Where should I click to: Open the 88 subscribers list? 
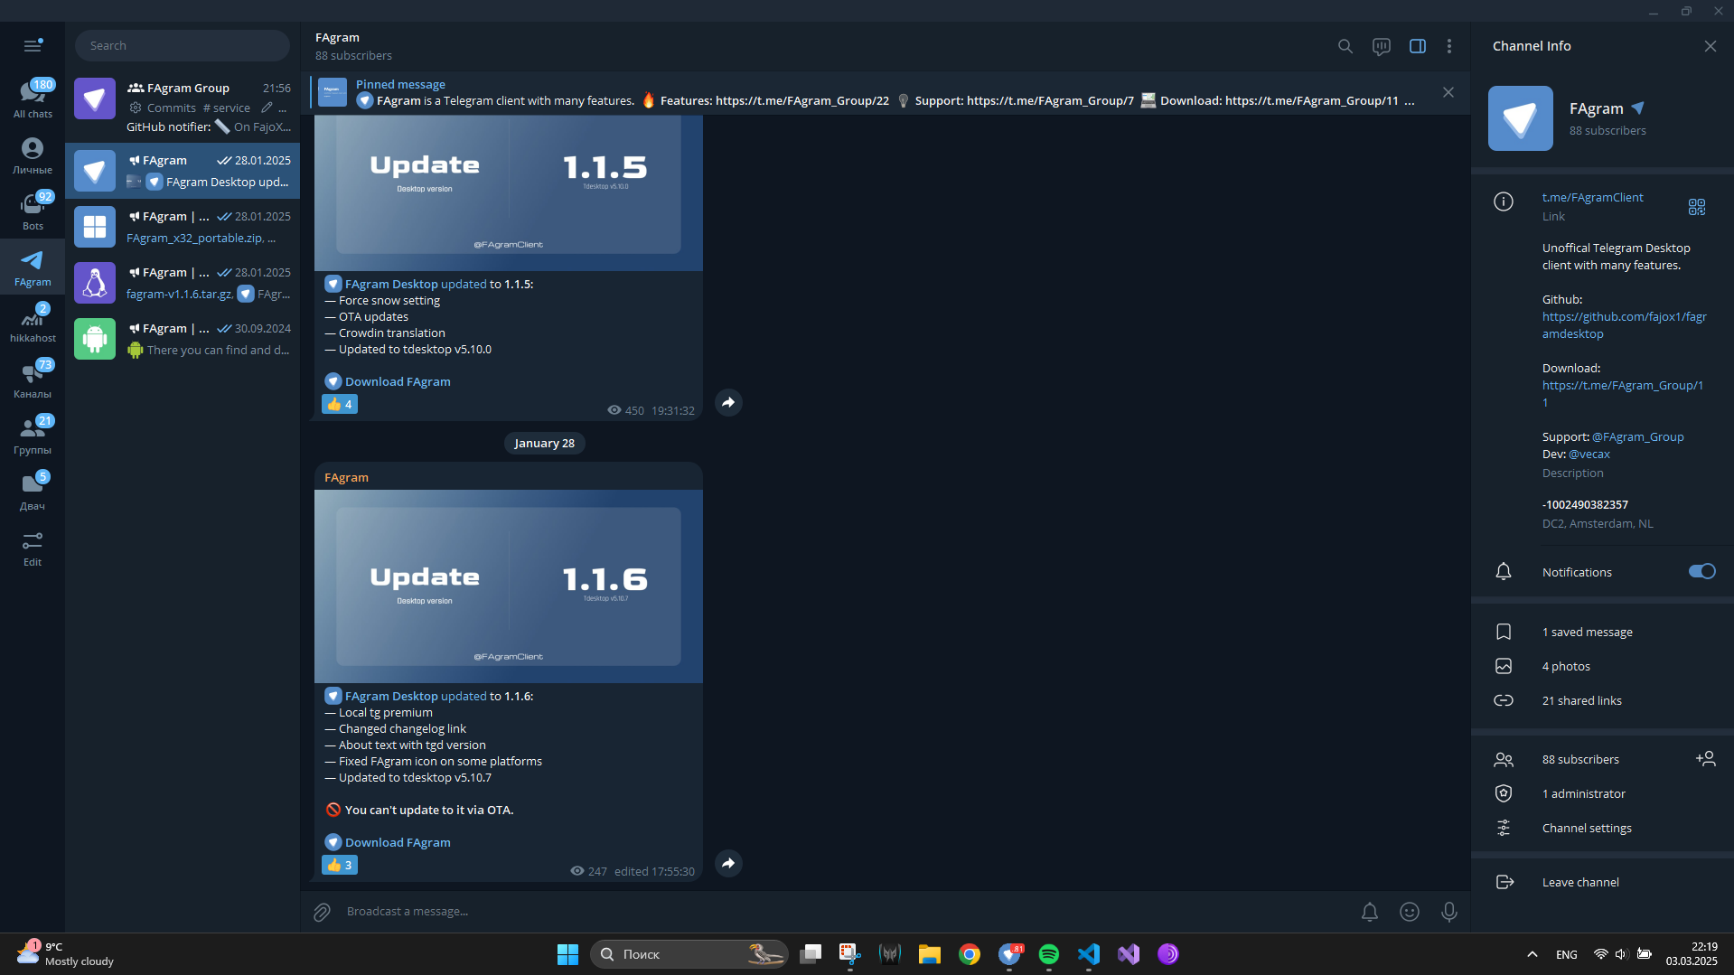1580,759
